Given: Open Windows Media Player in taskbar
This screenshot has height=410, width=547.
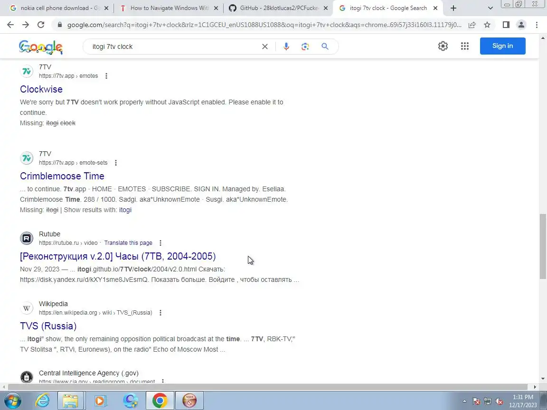Looking at the screenshot, I should [x=100, y=401].
